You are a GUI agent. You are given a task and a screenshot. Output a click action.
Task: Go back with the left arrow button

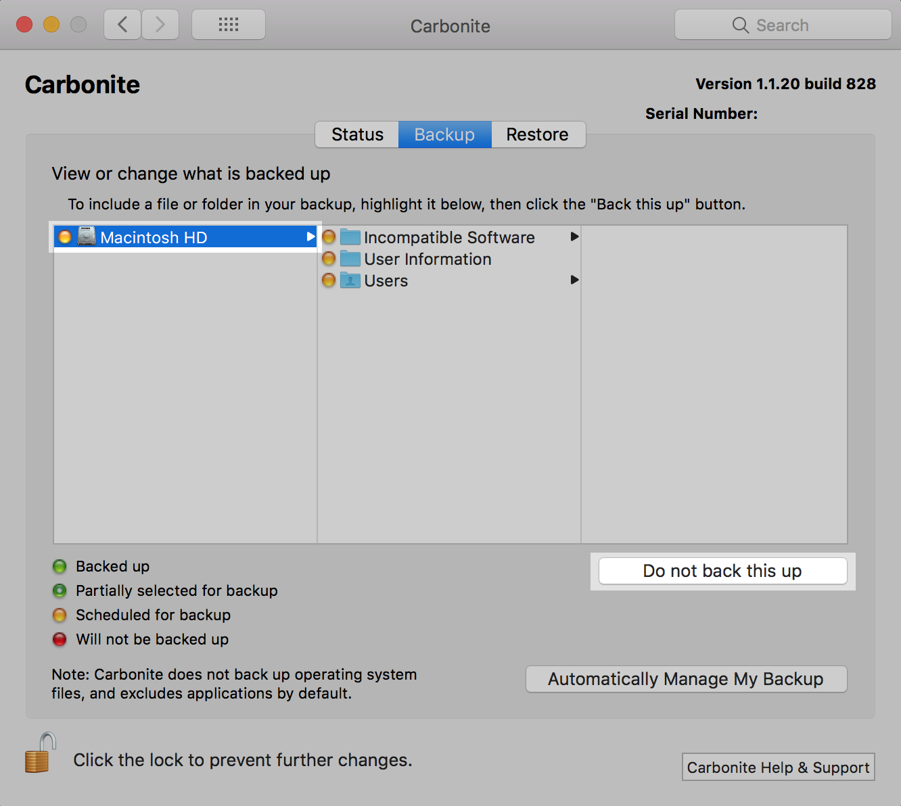122,25
